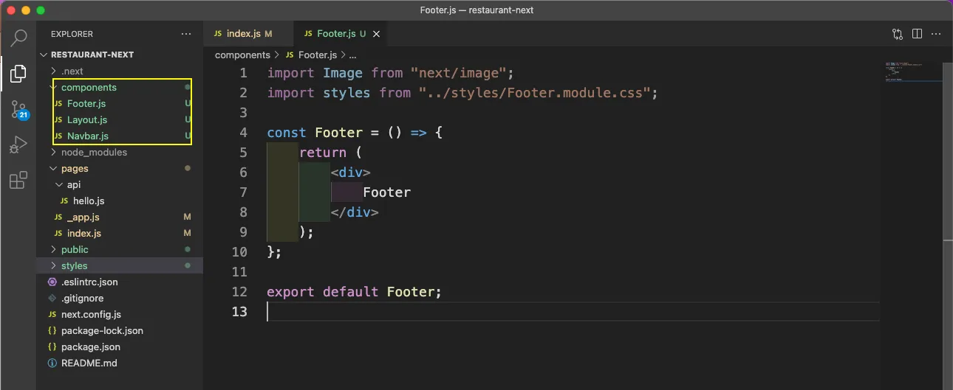Click the EXPLORER panel title
Viewport: 953px width, 390px height.
[x=72, y=34]
